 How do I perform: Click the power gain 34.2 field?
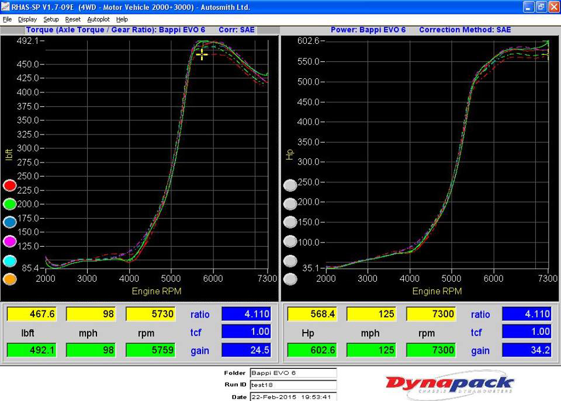[527, 350]
